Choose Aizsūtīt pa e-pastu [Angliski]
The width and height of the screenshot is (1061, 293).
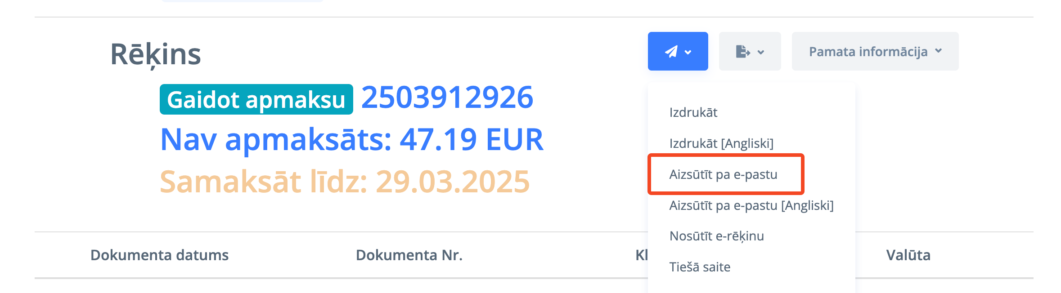(x=751, y=205)
